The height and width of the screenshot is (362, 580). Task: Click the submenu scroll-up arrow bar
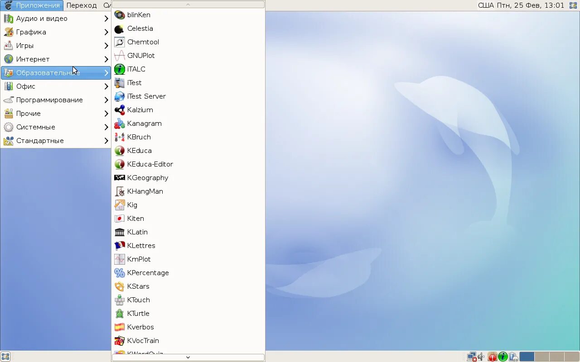click(188, 4)
